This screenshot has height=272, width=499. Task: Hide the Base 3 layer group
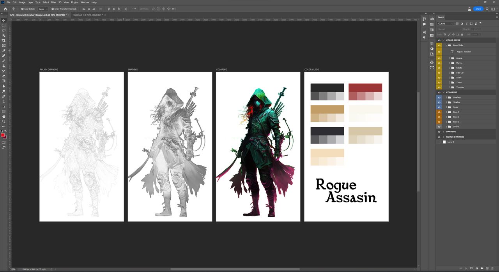439,112
